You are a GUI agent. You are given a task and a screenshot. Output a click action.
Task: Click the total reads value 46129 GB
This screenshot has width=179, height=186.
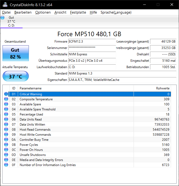[x=163, y=42]
